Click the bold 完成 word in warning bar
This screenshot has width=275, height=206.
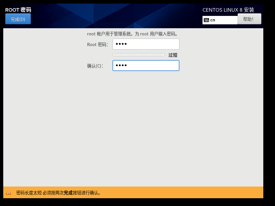tap(68, 193)
